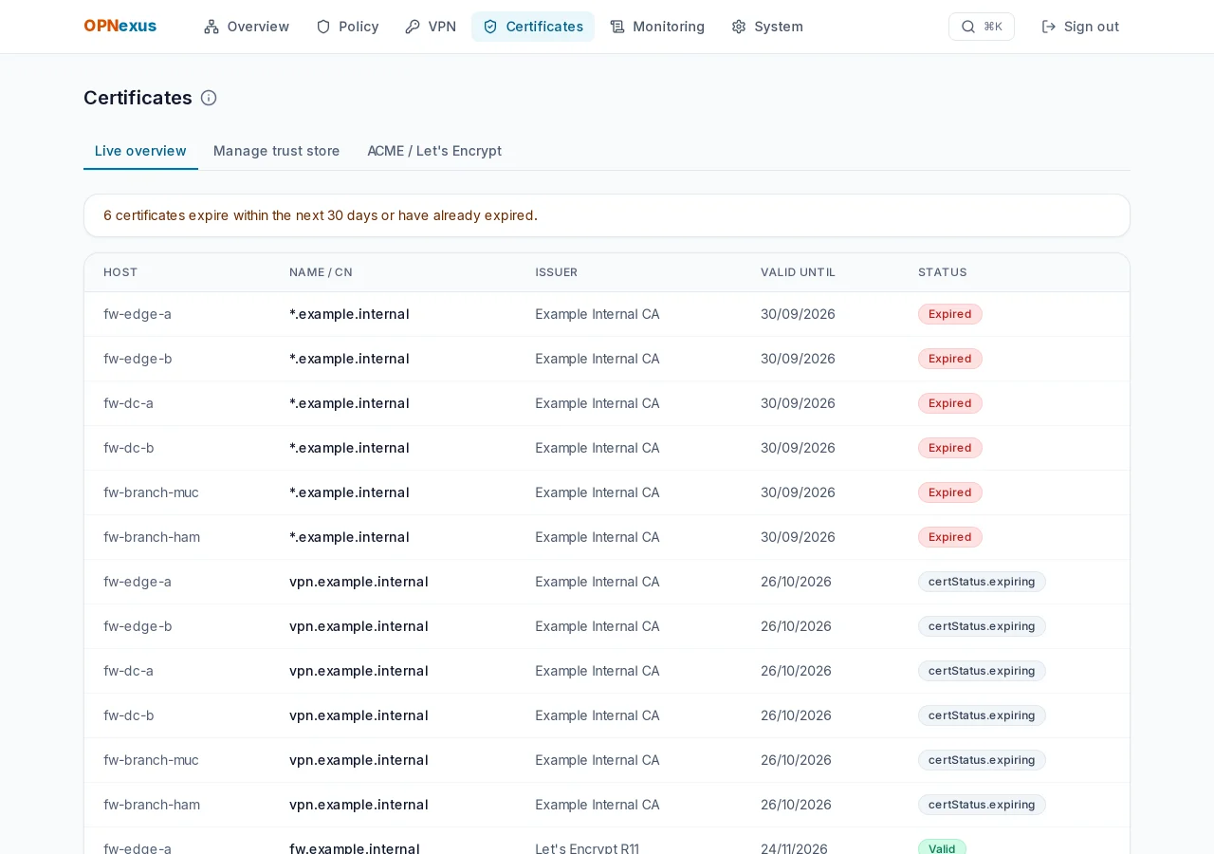The width and height of the screenshot is (1214, 854).
Task: Click vpn.example.internal name for fw-edge-a
Action: pos(359,582)
